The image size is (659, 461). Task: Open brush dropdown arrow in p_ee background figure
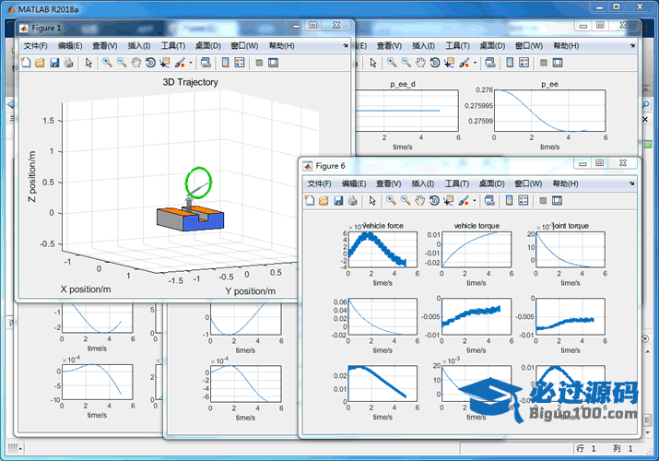[475, 63]
